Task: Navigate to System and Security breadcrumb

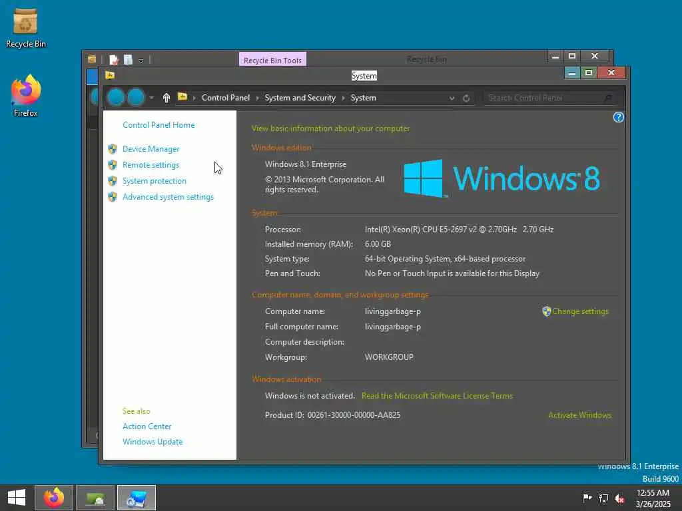Action: point(300,98)
